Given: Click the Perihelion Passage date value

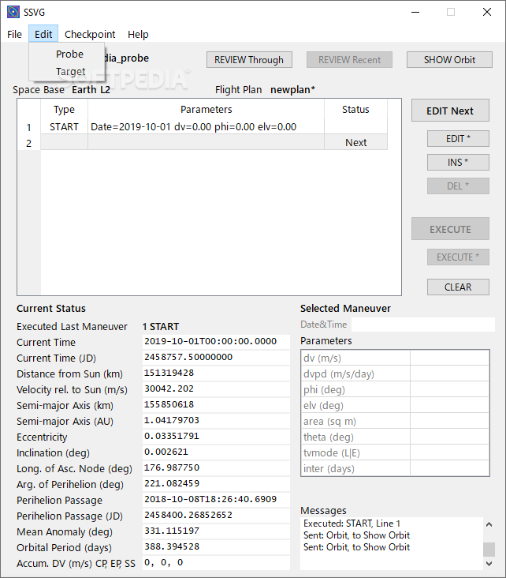Looking at the screenshot, I should (x=216, y=500).
